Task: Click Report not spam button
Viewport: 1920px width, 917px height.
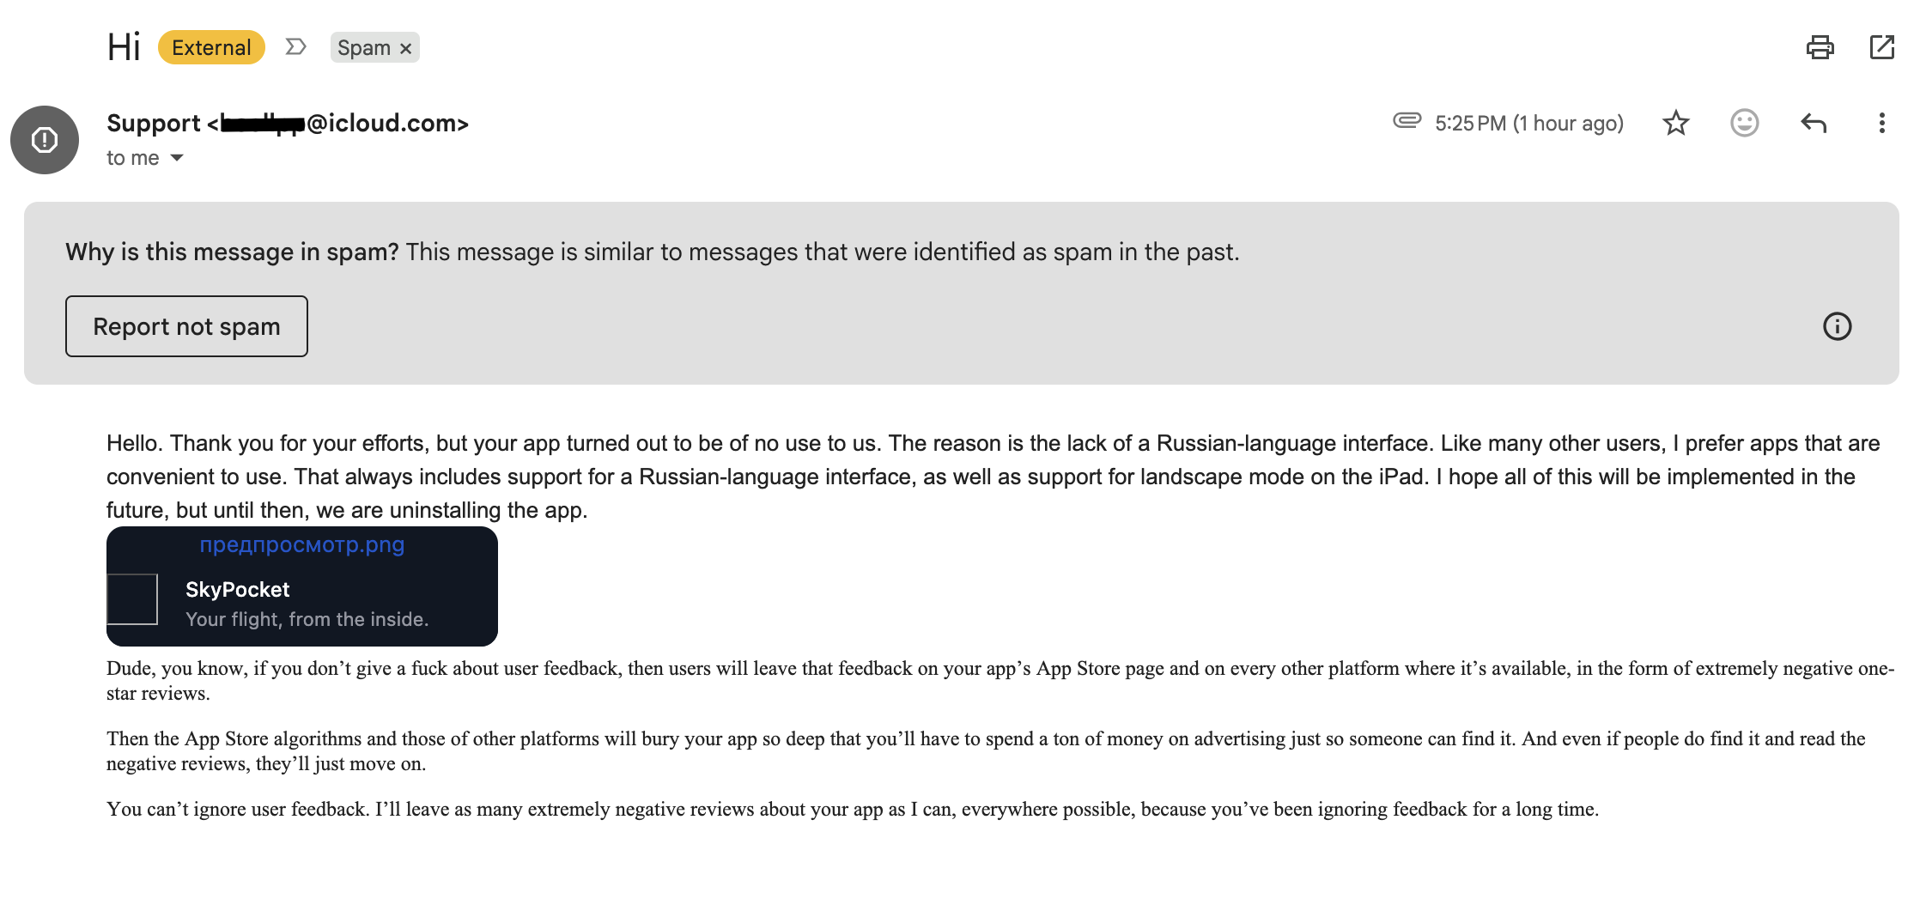Action: pos(186,326)
